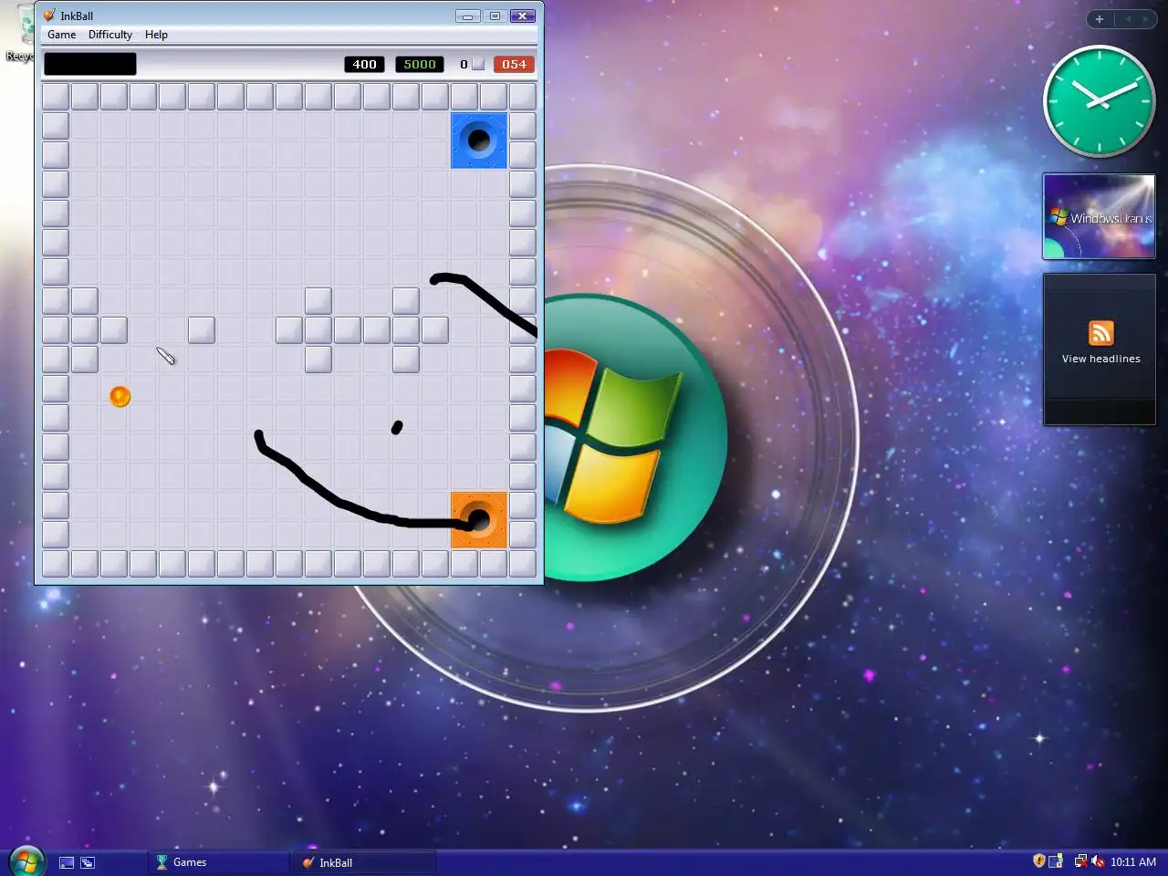Click the orange ball on the board
Screen dimensions: 1168x876
click(120, 396)
